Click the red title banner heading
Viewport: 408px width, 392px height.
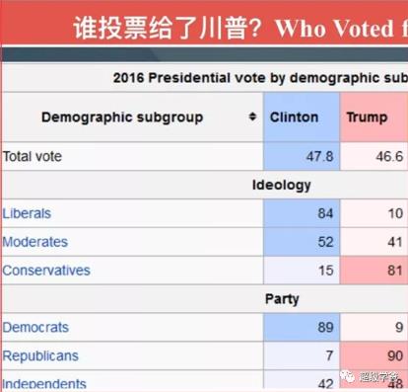coord(240,29)
